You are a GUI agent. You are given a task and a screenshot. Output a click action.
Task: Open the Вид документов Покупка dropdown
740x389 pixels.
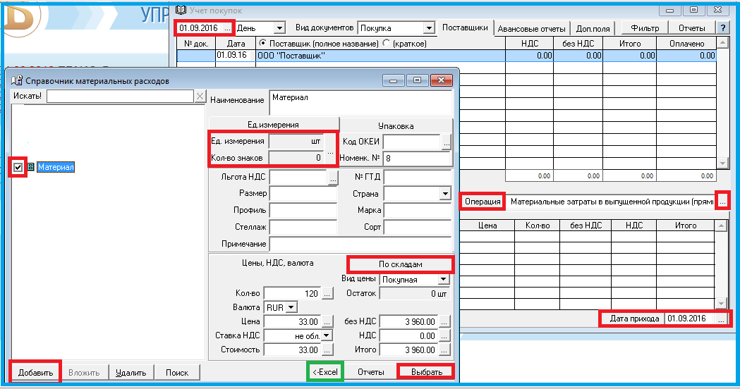(x=428, y=28)
